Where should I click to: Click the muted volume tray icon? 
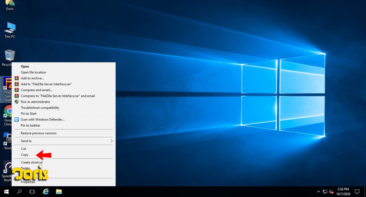331,192
